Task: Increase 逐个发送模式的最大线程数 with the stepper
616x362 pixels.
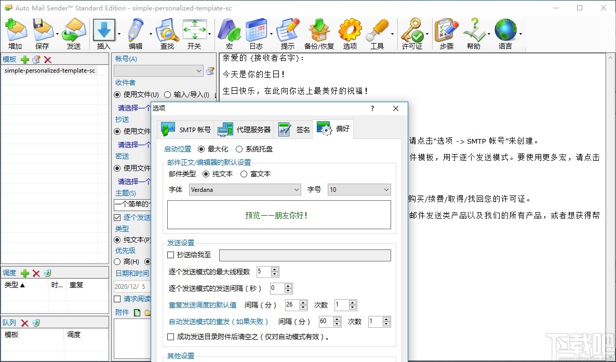Action: [x=275, y=269]
